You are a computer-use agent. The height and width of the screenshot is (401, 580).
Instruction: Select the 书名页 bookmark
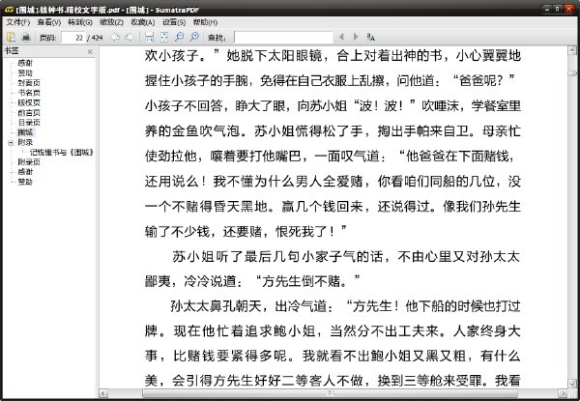click(29, 93)
